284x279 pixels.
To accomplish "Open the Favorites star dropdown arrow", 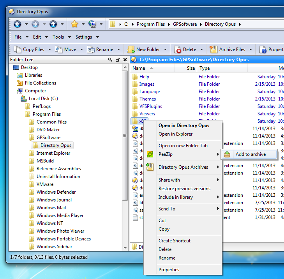I will tap(83, 24).
